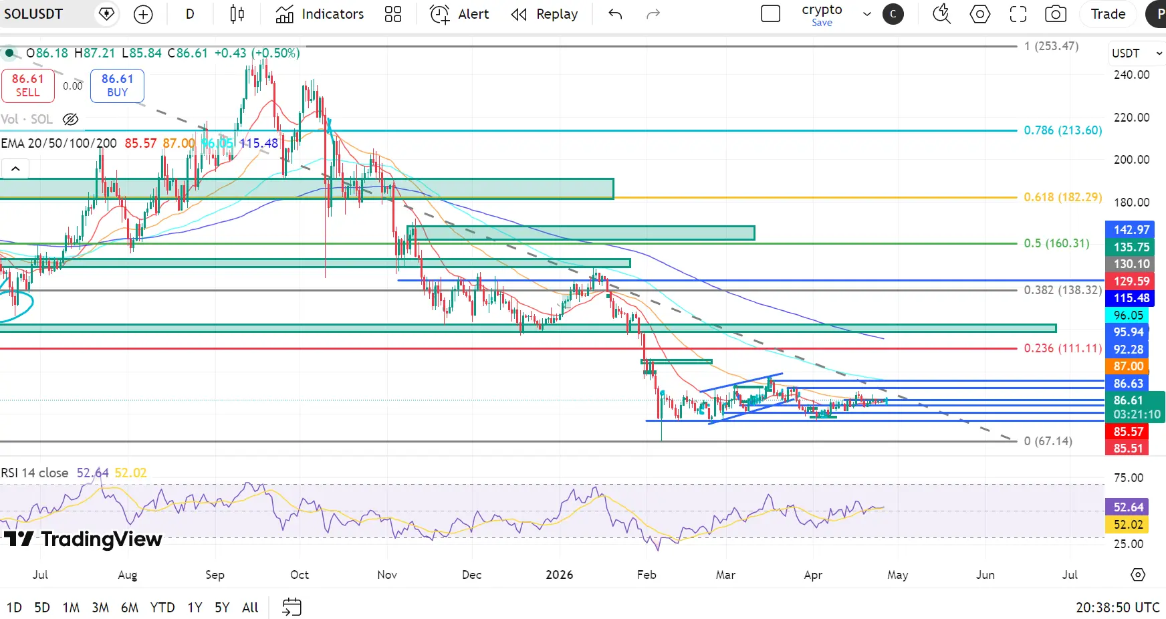The height and width of the screenshot is (619, 1166).
Task: Redo the last chart action
Action: coord(653,14)
